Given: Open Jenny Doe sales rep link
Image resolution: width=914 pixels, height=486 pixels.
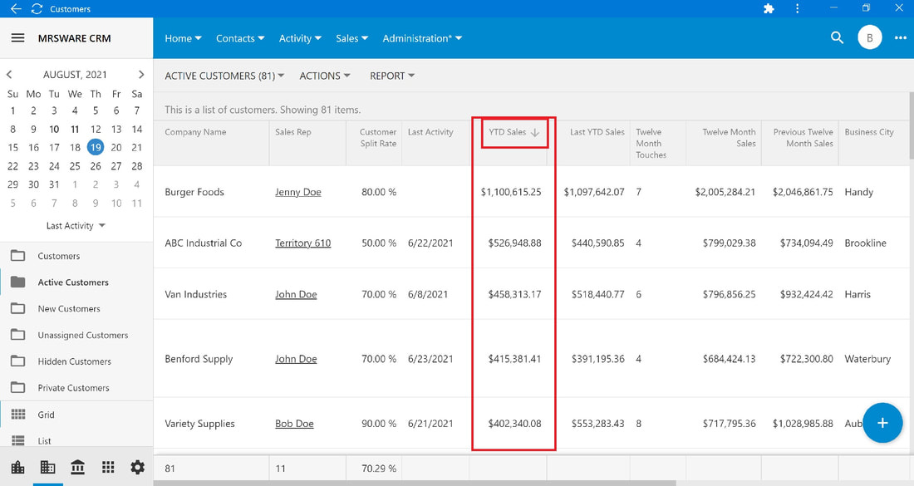Looking at the screenshot, I should [297, 192].
